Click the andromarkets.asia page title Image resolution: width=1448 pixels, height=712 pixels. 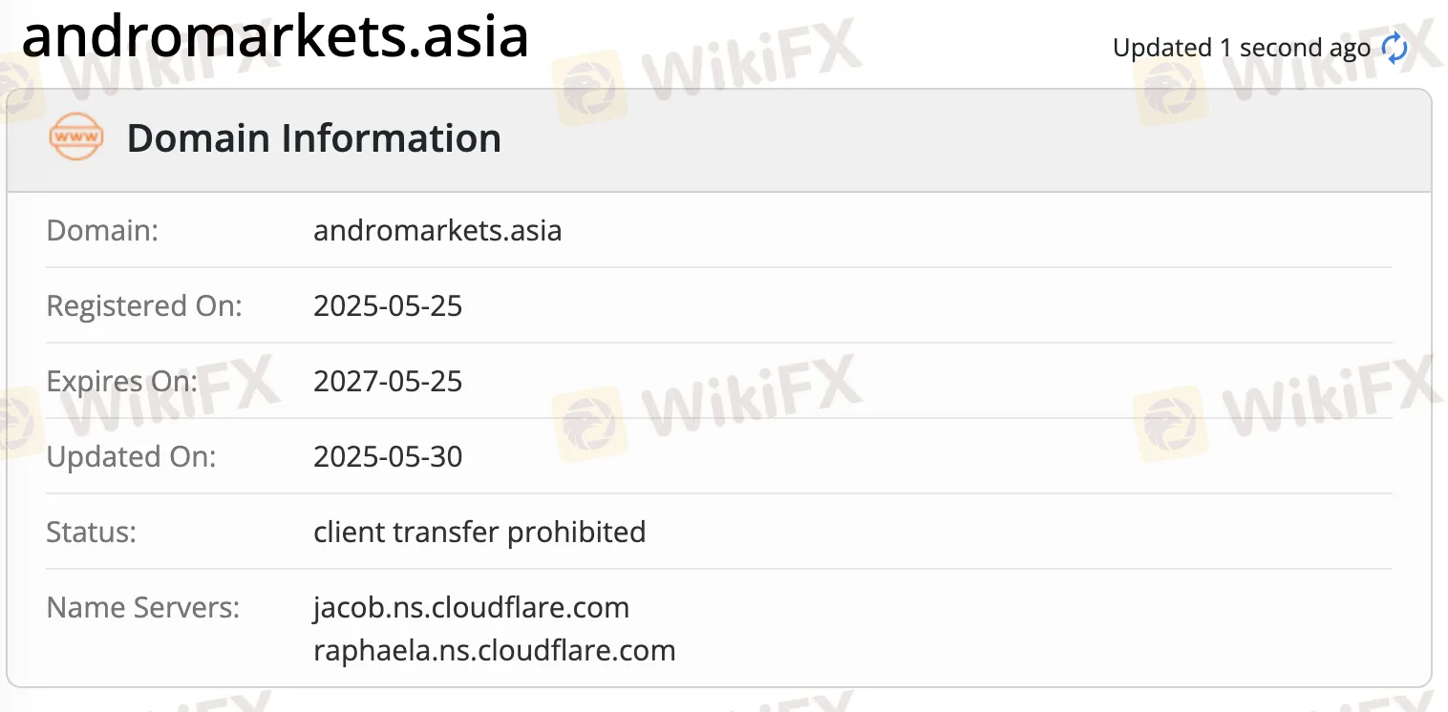pos(275,36)
